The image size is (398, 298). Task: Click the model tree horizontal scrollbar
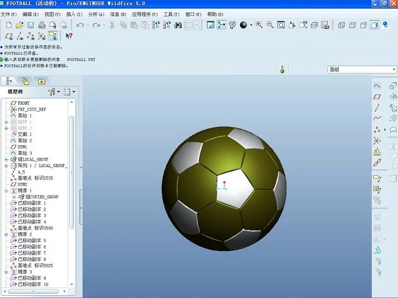33,291
